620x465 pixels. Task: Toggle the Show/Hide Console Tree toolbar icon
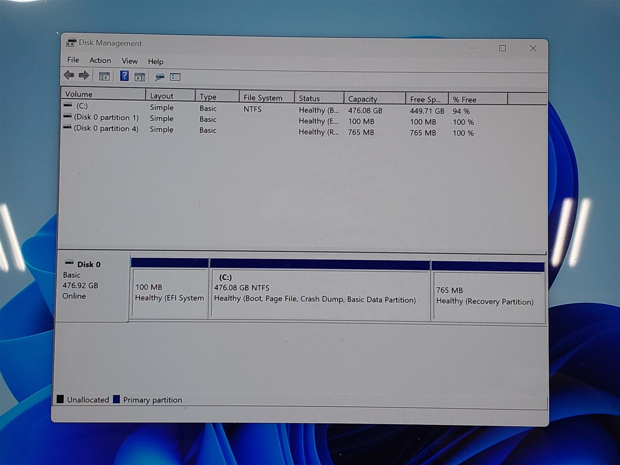tap(104, 76)
